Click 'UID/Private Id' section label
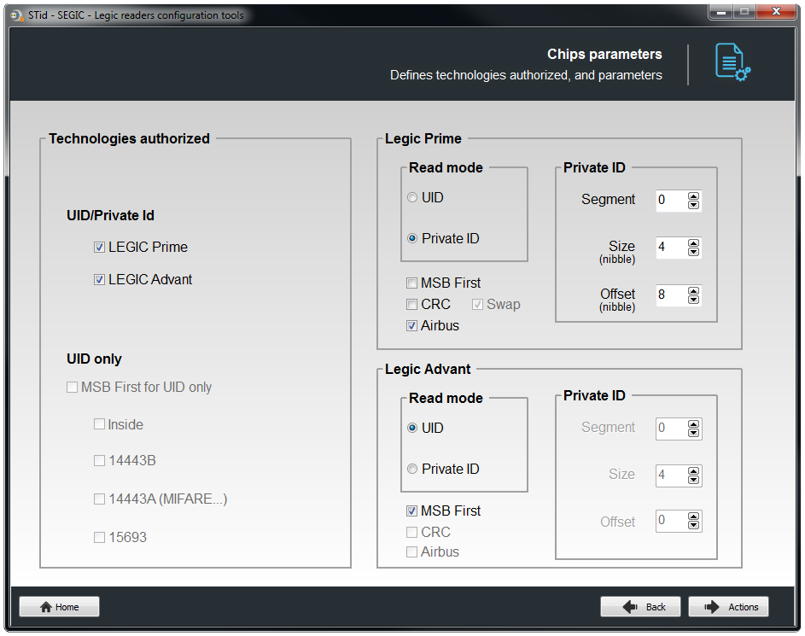The width and height of the screenshot is (805, 636). (110, 216)
